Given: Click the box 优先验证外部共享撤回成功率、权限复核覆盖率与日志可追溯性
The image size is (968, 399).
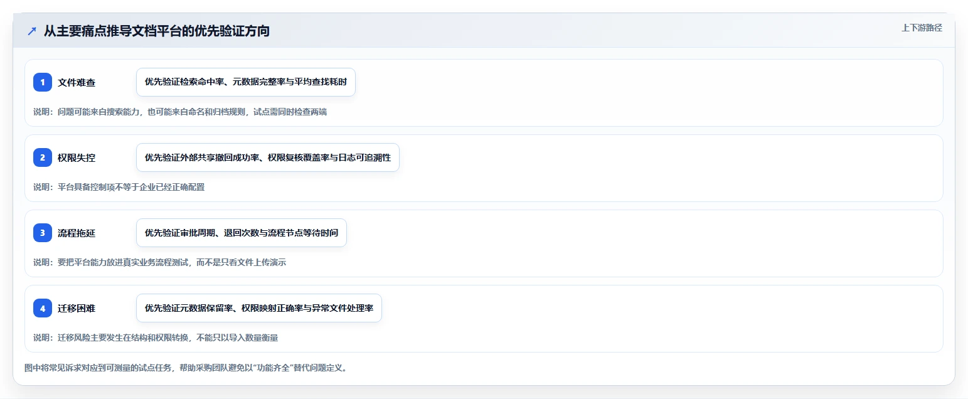Looking at the screenshot, I should pos(268,157).
